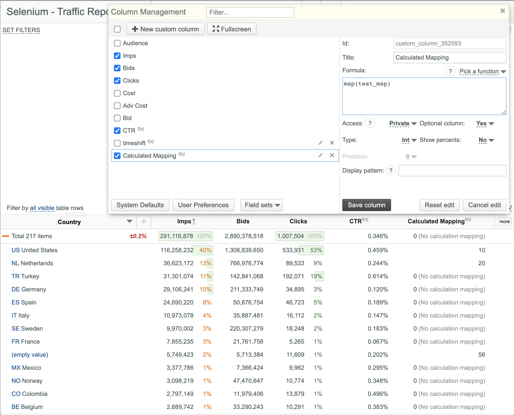
Task: Enable the Audience column checkbox
Action: 117,43
